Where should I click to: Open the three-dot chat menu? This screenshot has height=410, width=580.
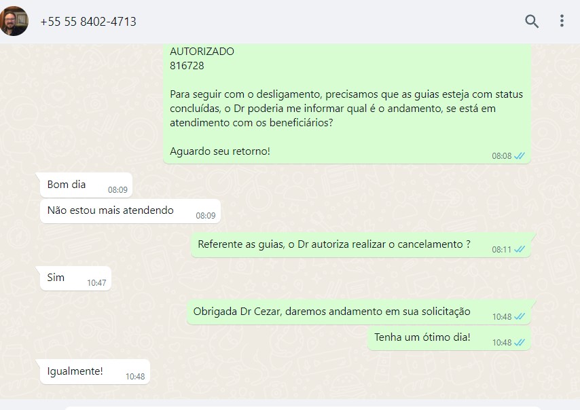(562, 21)
